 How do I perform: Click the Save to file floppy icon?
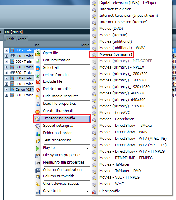(x=38, y=192)
